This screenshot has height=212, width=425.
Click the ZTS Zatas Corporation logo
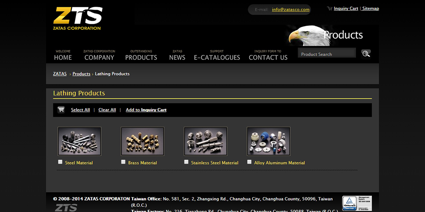pyautogui.click(x=77, y=18)
